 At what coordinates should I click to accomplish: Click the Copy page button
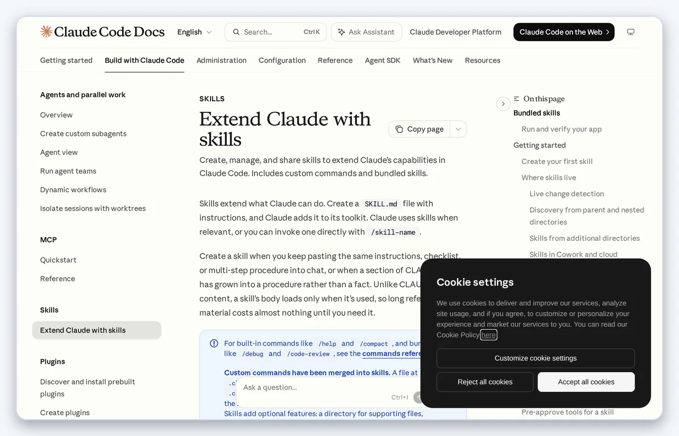pyautogui.click(x=419, y=129)
